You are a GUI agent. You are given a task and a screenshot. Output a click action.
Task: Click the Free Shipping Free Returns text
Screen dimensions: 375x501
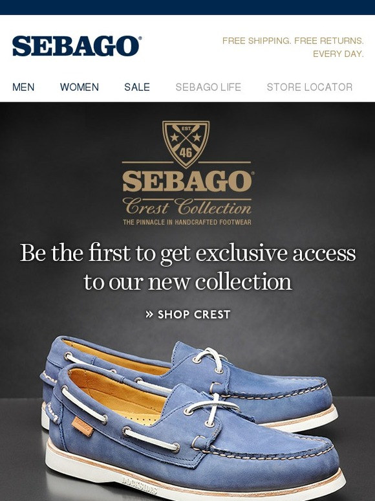tap(293, 47)
